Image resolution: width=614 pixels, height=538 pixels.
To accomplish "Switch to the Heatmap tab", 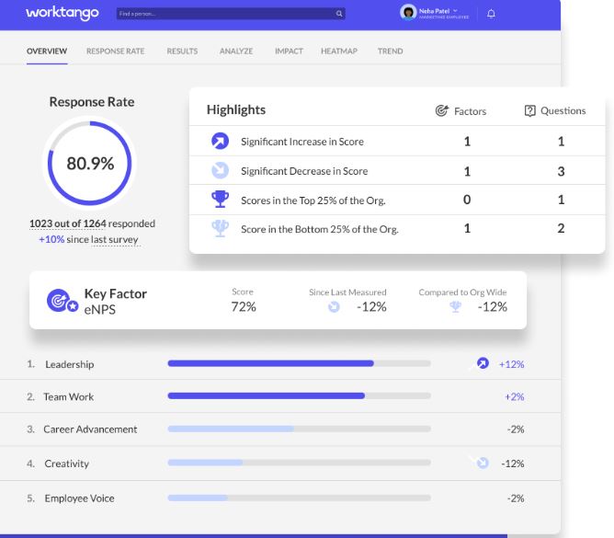I will (x=339, y=52).
